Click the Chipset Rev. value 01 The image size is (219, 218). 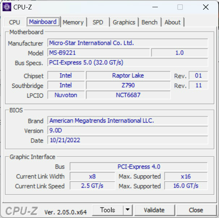pyautogui.click(x=198, y=76)
